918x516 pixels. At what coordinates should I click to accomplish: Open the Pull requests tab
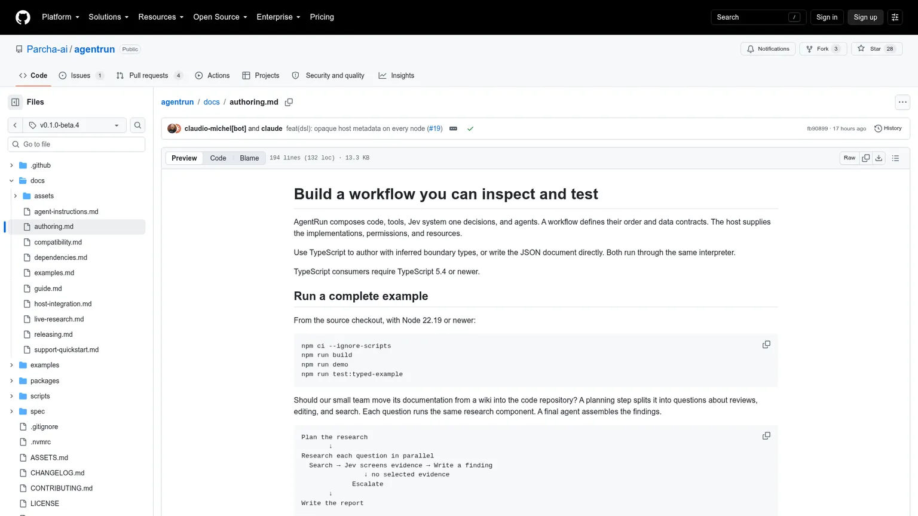point(149,76)
